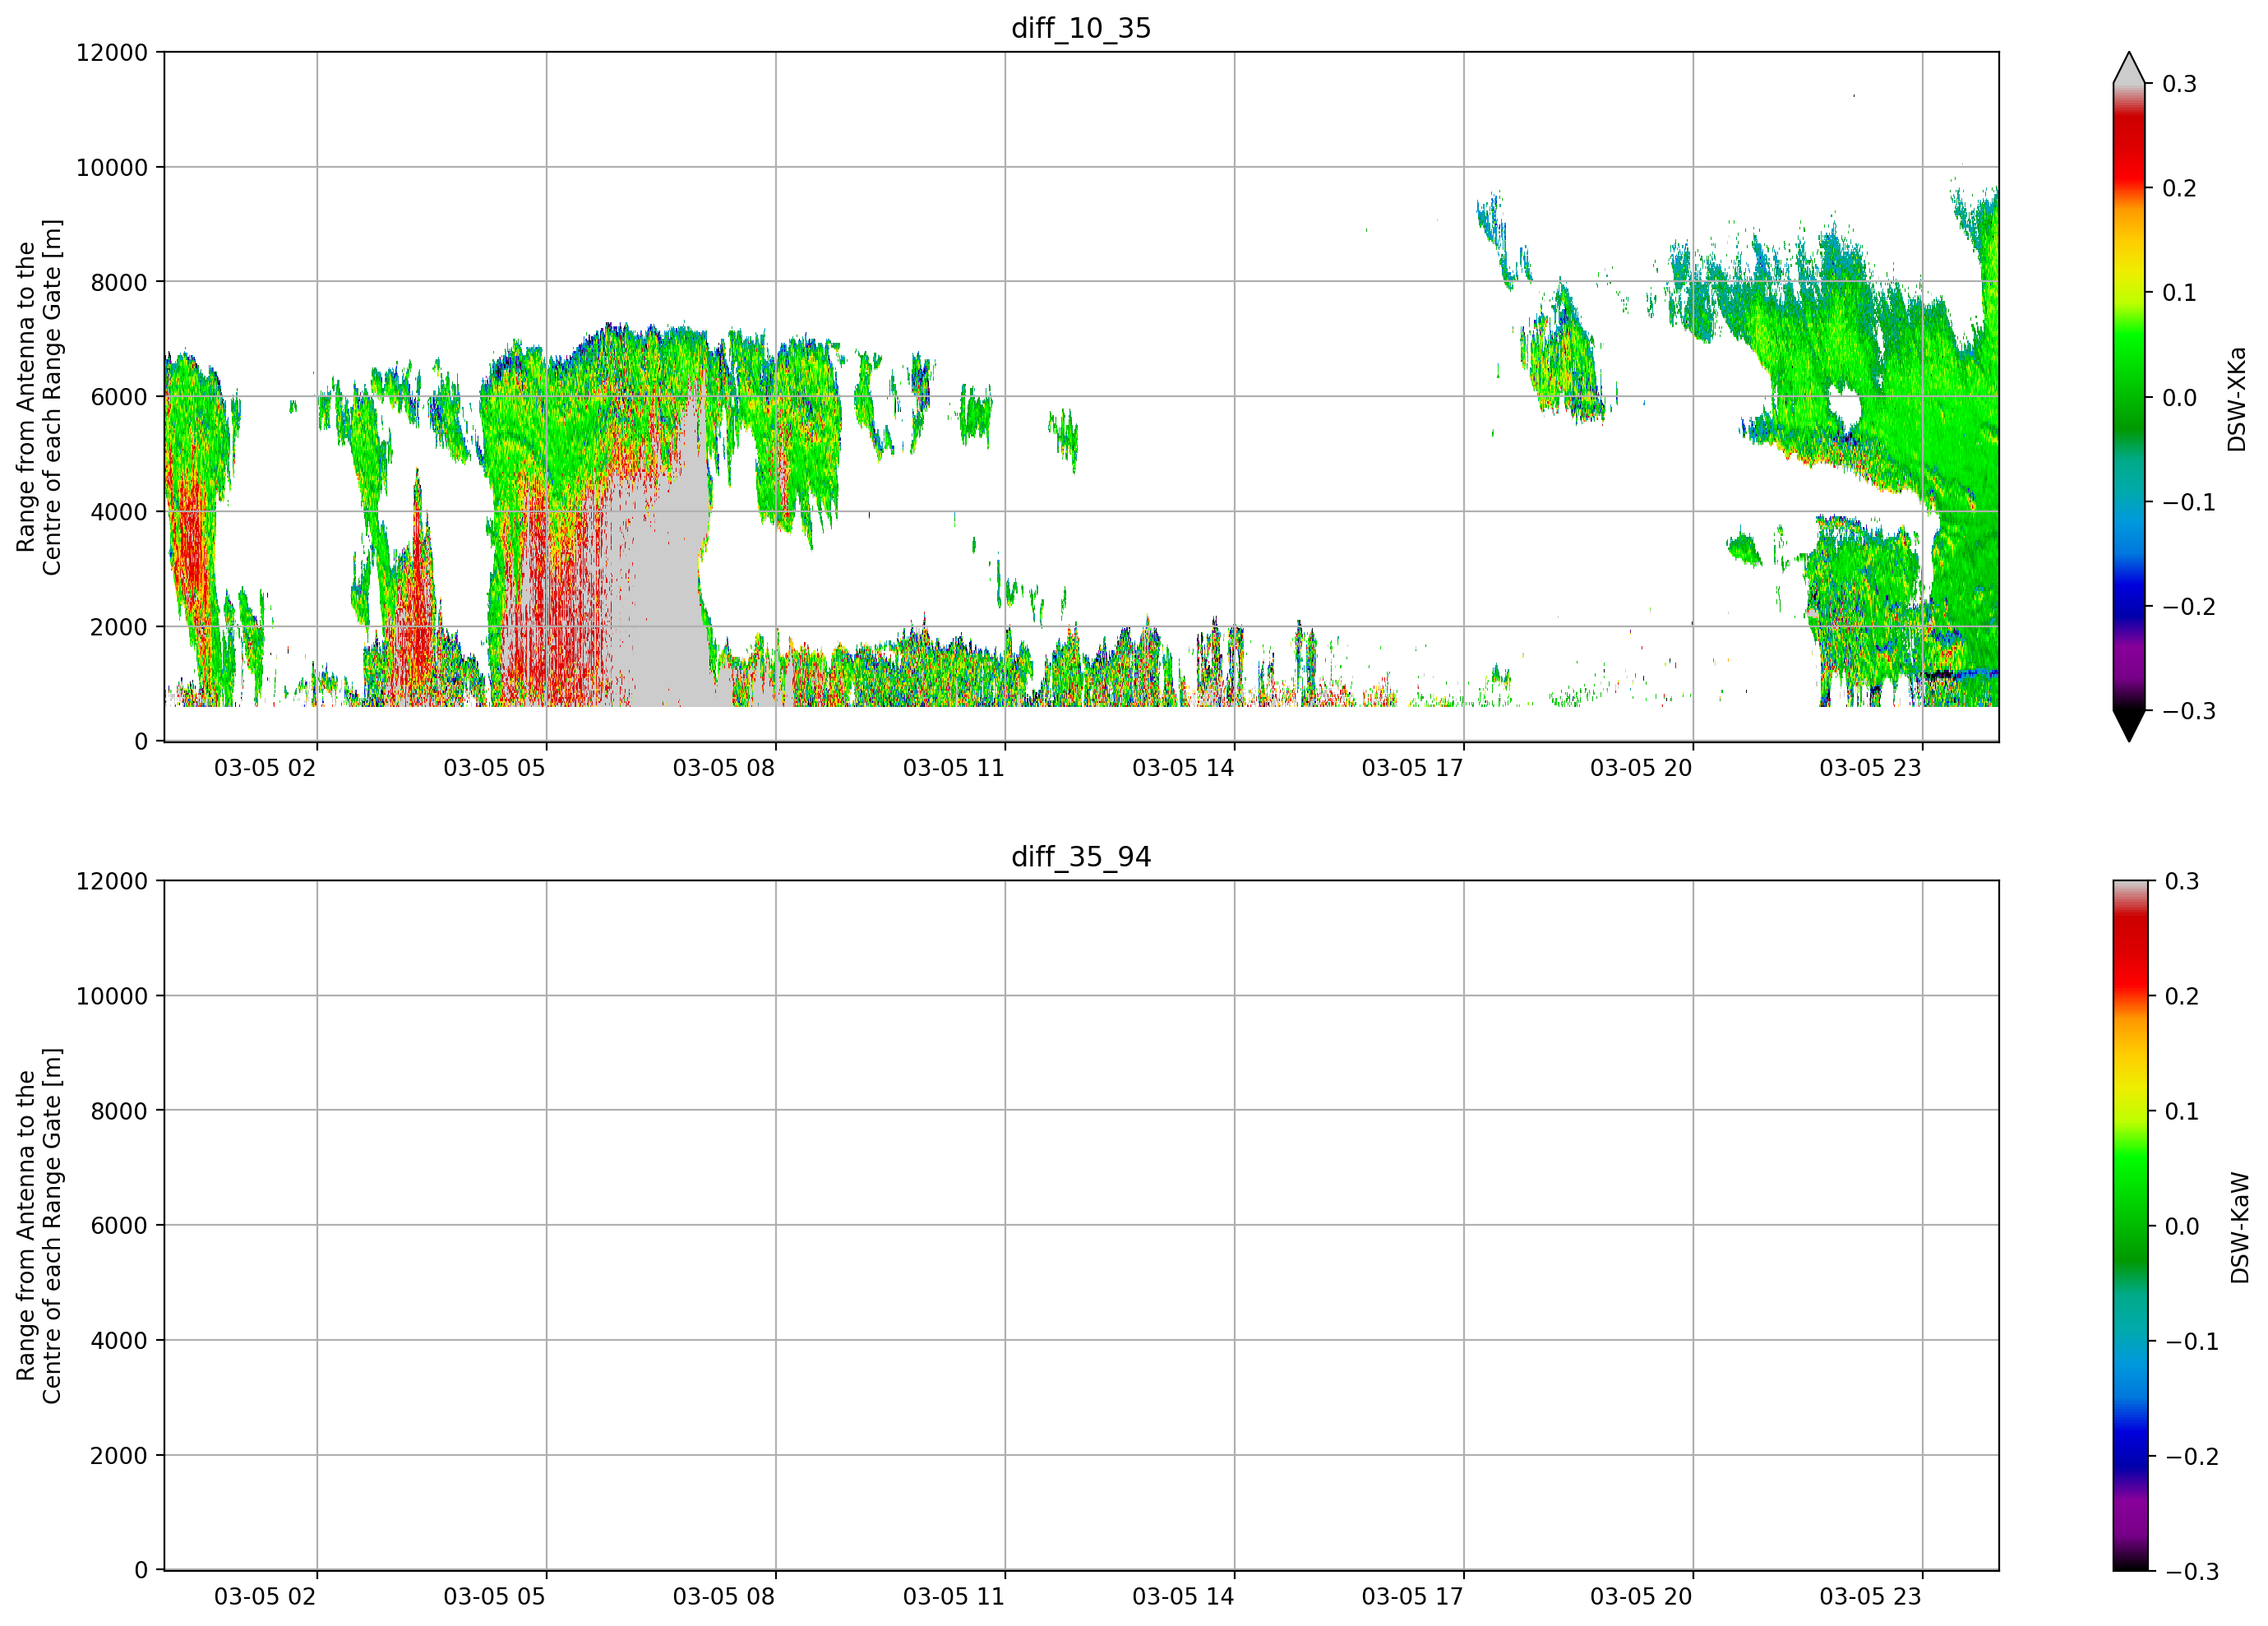Image resolution: width=2268 pixels, height=1626 pixels.
Task: Click the −0.3 tick label on DSW-KaW colorbar
Action: 2191,1571
